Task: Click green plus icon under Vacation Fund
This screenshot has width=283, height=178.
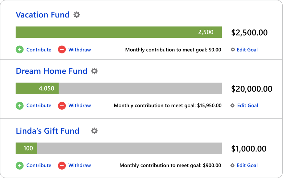Action: click(x=20, y=50)
